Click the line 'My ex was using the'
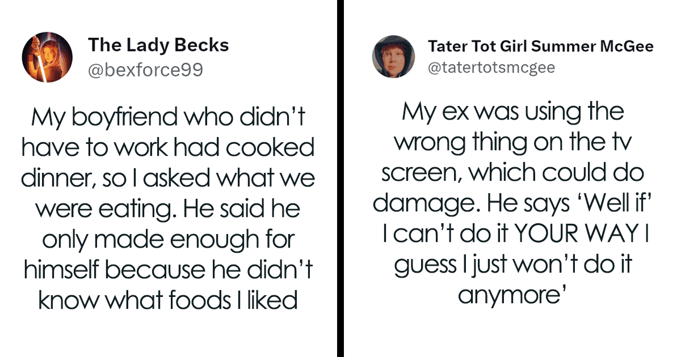Screen dimensions: 681x357 coord(513,111)
